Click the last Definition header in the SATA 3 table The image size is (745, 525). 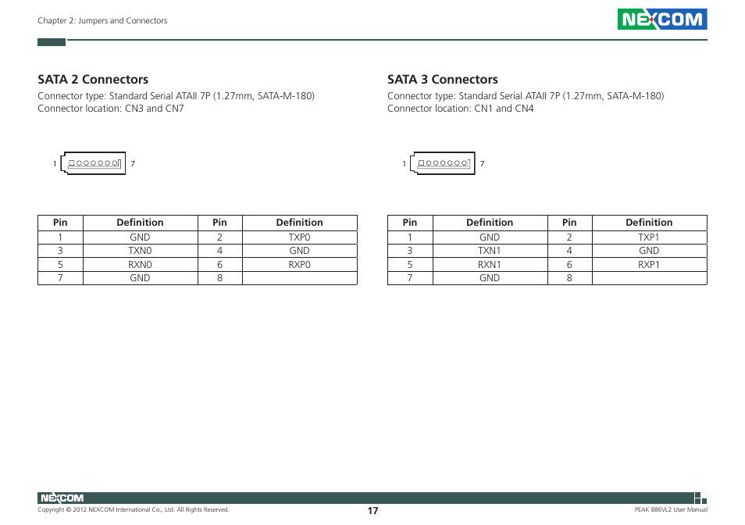[649, 223]
